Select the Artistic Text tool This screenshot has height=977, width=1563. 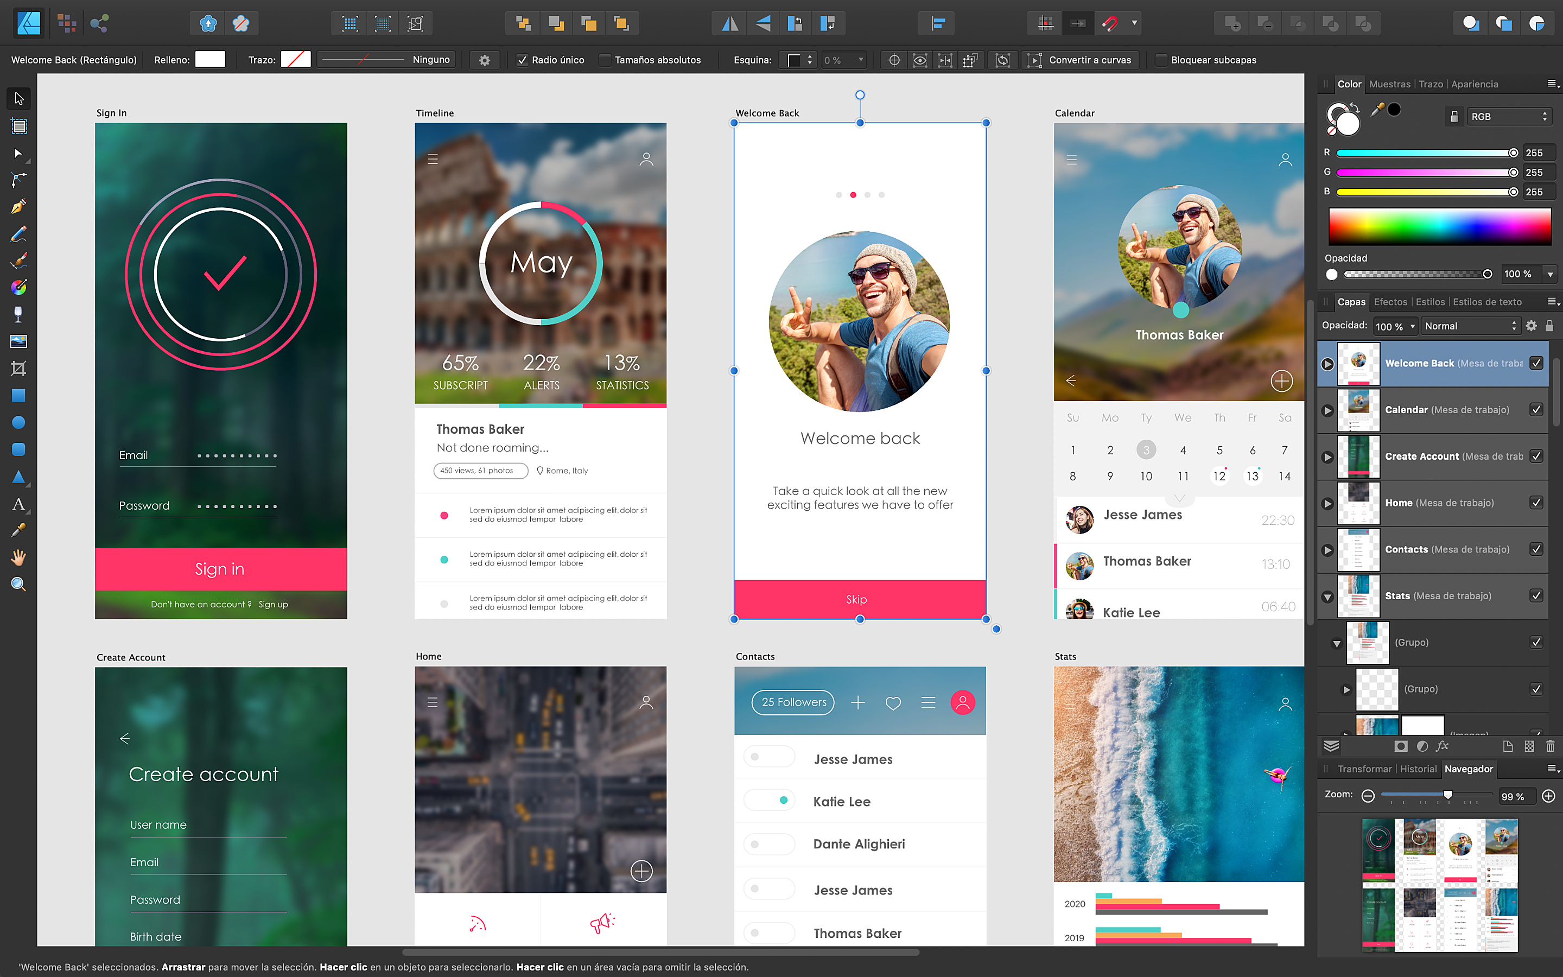(18, 504)
